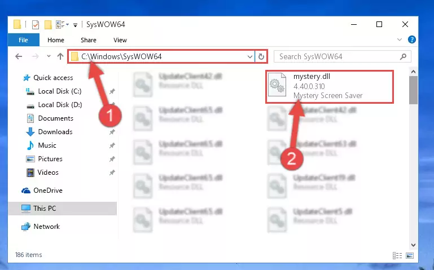Viewport: 434px width, 270px height.
Task: Expand the address bar history dropdown
Action: 249,57
